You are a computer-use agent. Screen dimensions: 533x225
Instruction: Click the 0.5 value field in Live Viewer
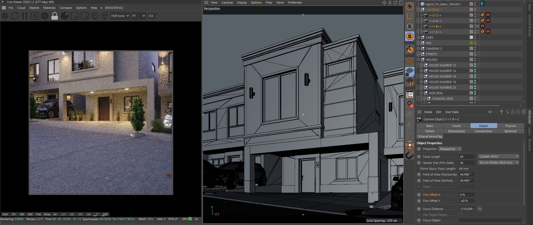[153, 16]
